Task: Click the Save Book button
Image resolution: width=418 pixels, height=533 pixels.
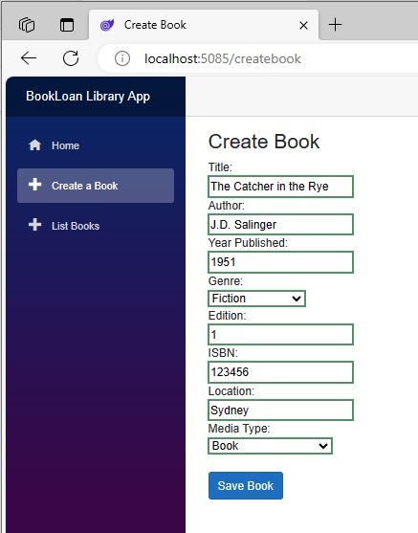Action: [x=246, y=485]
